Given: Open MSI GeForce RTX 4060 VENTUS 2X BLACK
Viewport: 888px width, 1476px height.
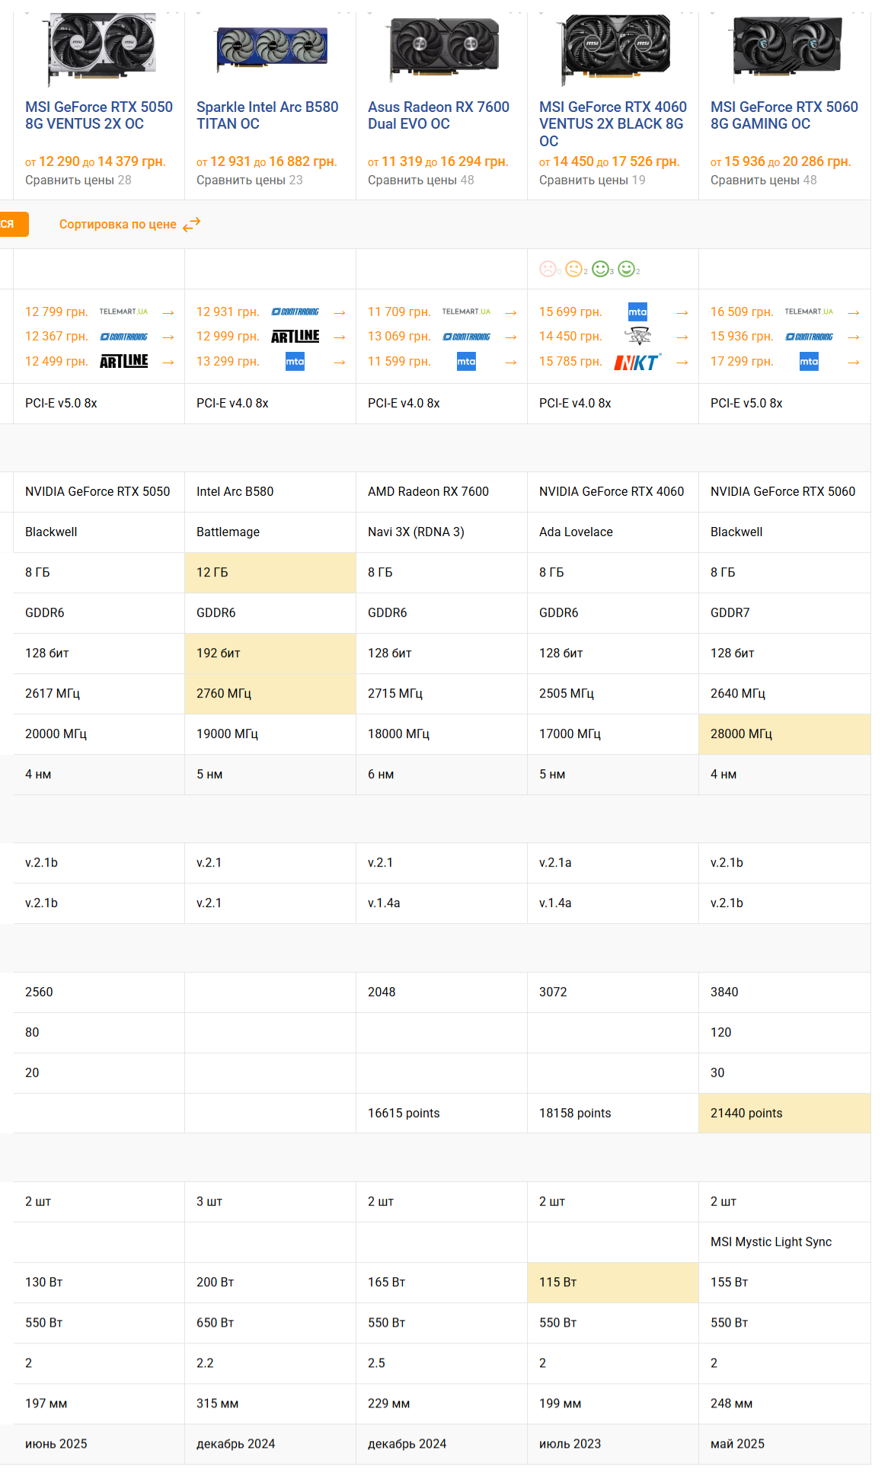Looking at the screenshot, I should coord(613,123).
